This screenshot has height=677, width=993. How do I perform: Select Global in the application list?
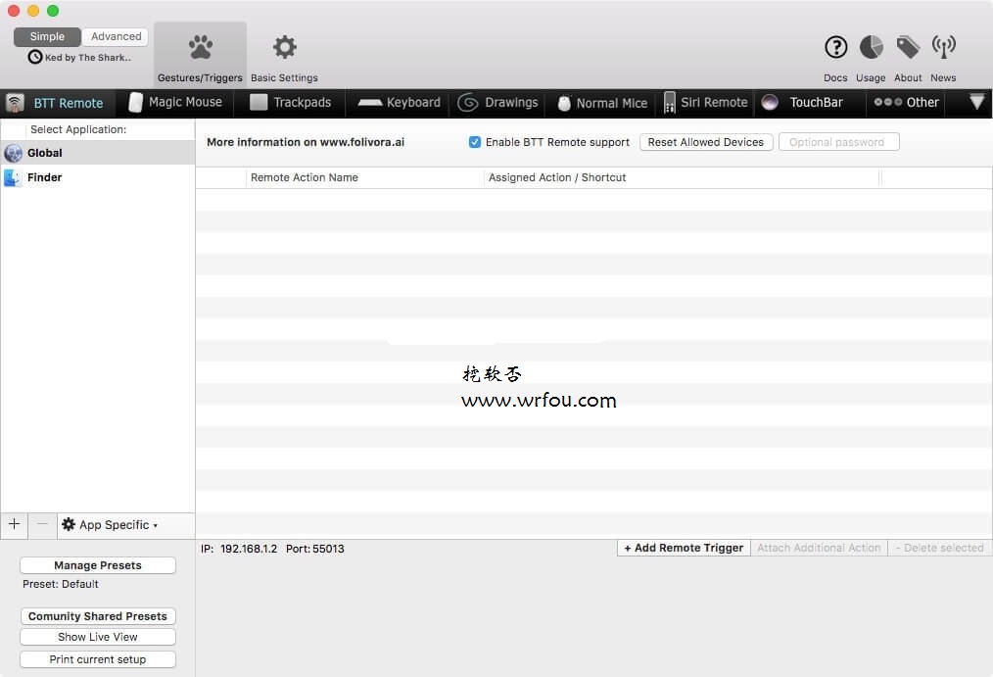[98, 153]
